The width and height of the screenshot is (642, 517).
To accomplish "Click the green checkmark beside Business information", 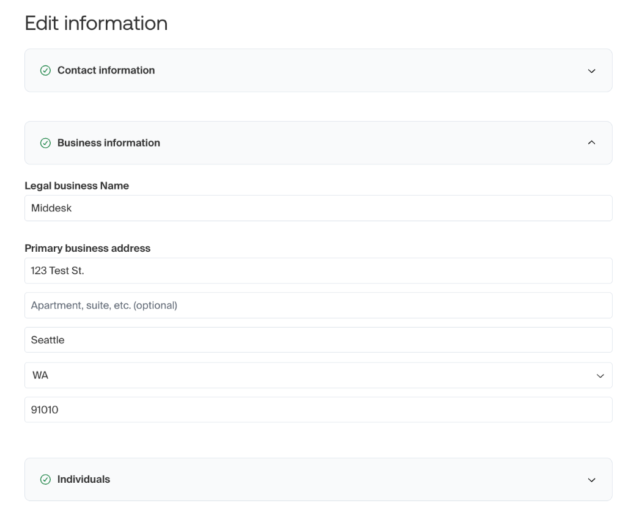I will point(45,143).
